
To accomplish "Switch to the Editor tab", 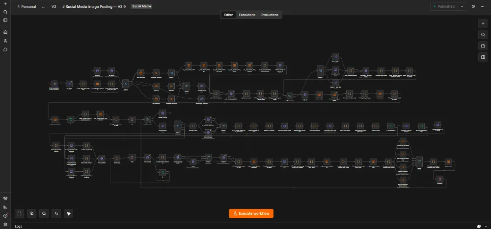I will pos(229,15).
